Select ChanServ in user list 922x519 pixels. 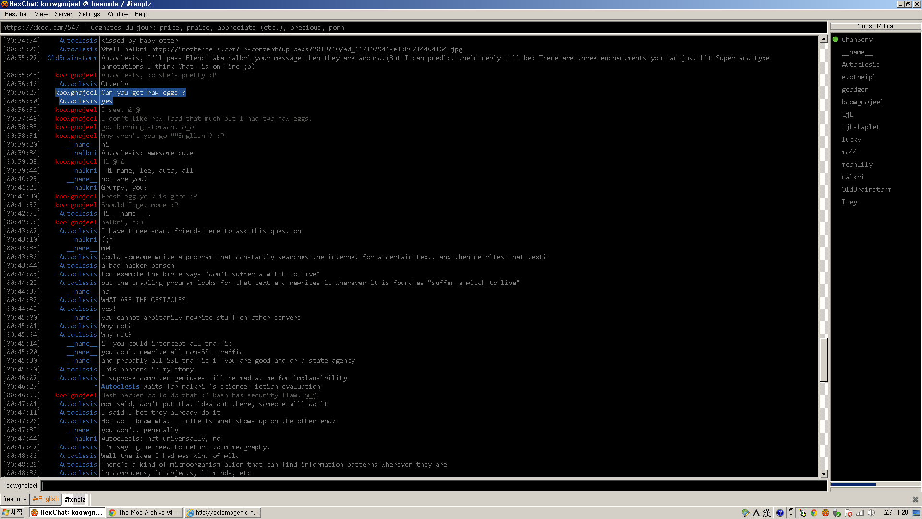pyautogui.click(x=857, y=39)
